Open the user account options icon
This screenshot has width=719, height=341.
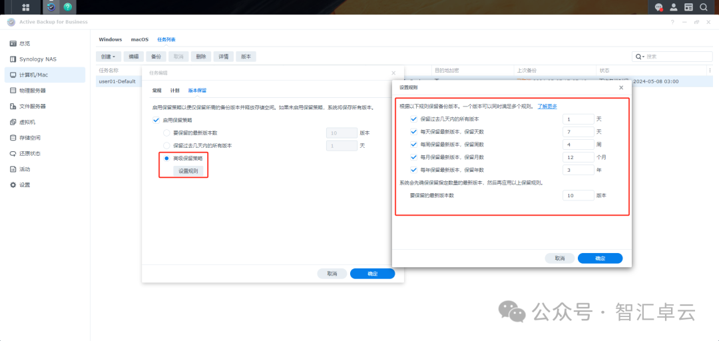coord(674,7)
